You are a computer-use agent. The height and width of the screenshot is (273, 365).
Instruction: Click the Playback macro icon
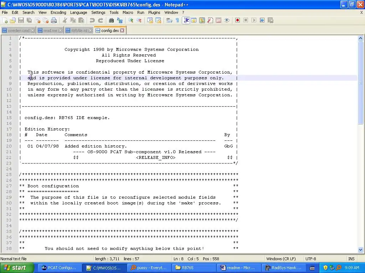point(254,20)
